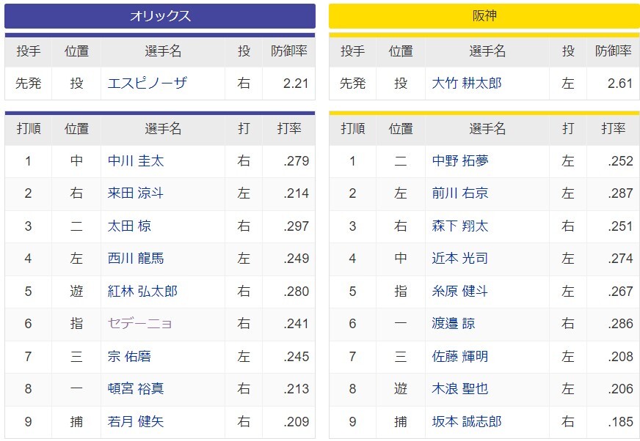The image size is (640, 441).
Task: Open 来田 涼斗 player page
Action: coord(136,193)
